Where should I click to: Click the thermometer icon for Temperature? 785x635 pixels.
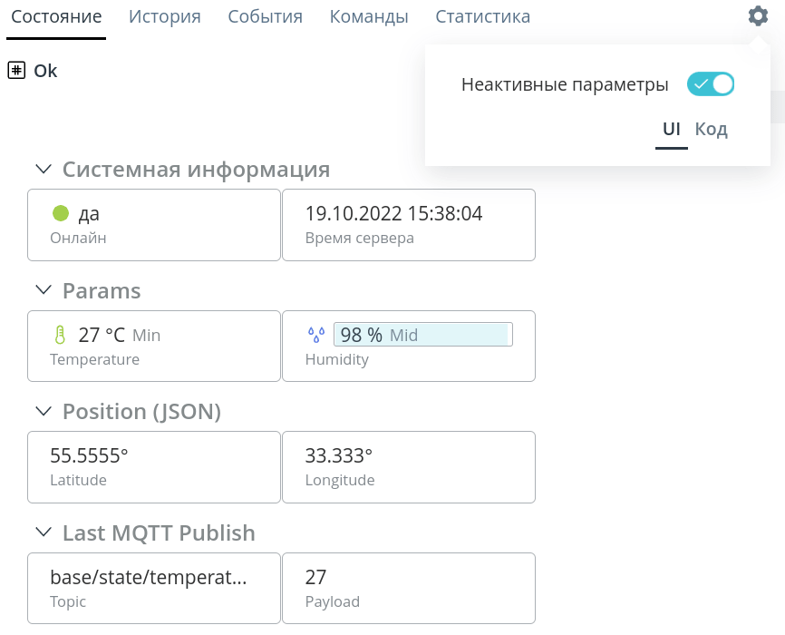[60, 335]
